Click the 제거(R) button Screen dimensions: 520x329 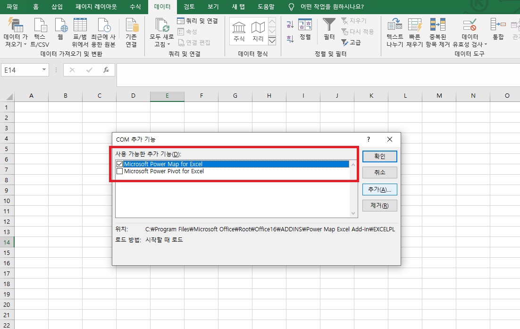coord(380,206)
